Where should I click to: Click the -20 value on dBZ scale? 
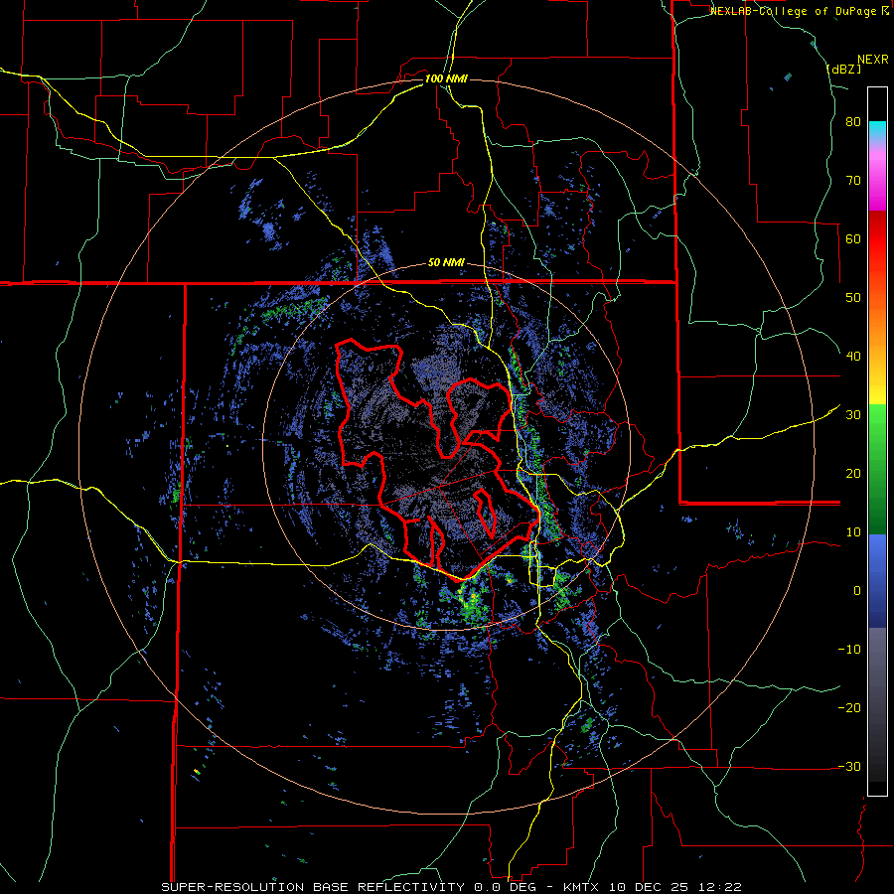tap(849, 708)
